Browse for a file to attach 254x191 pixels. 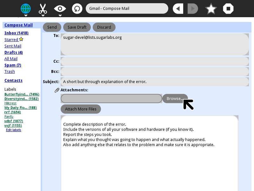(x=175, y=99)
